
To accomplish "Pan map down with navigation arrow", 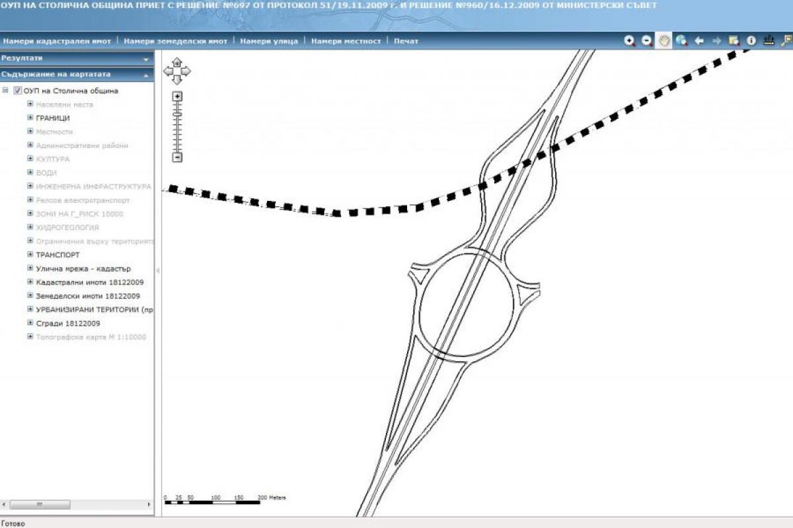I will pos(176,81).
